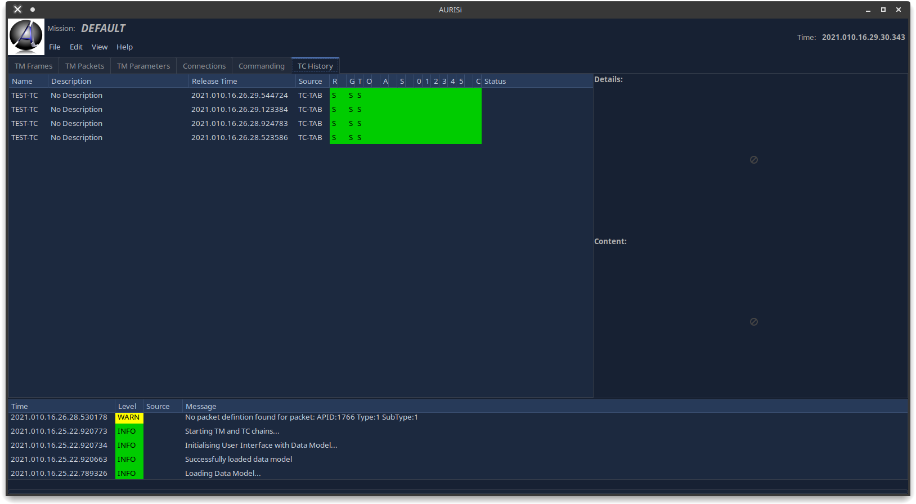Screen dimensions: 916x504
Task: Click the dot icon in title bar
Action: click(33, 10)
